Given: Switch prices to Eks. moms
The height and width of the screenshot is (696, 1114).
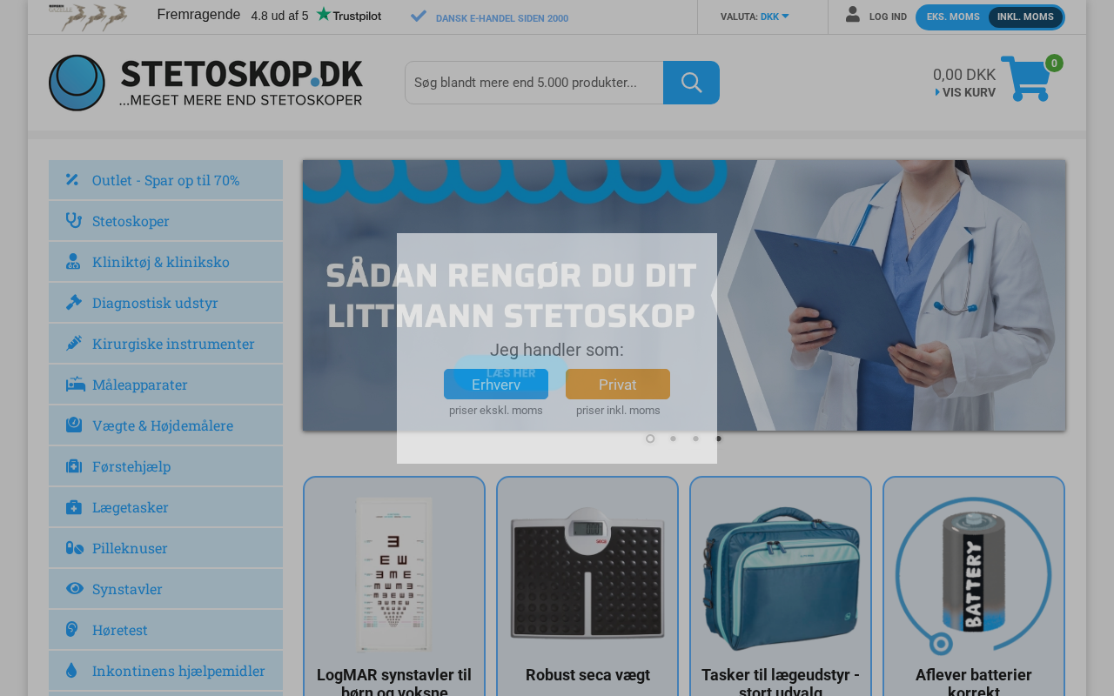Looking at the screenshot, I should pyautogui.click(x=953, y=17).
